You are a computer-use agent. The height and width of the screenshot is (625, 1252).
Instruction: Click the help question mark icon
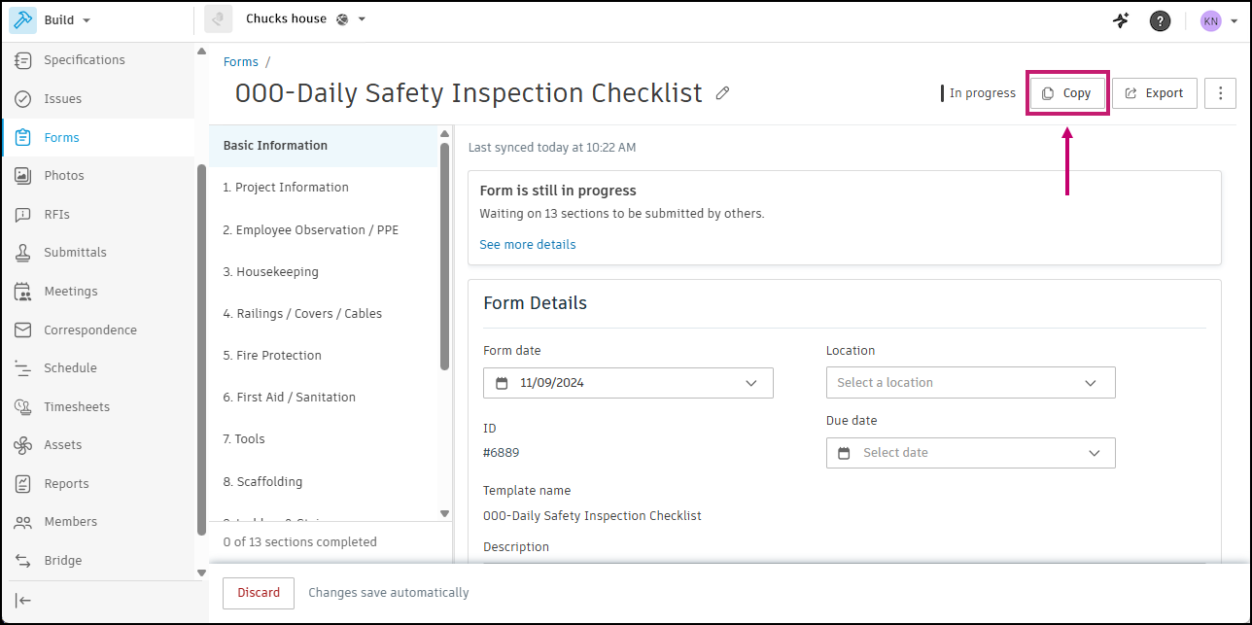pos(1160,20)
